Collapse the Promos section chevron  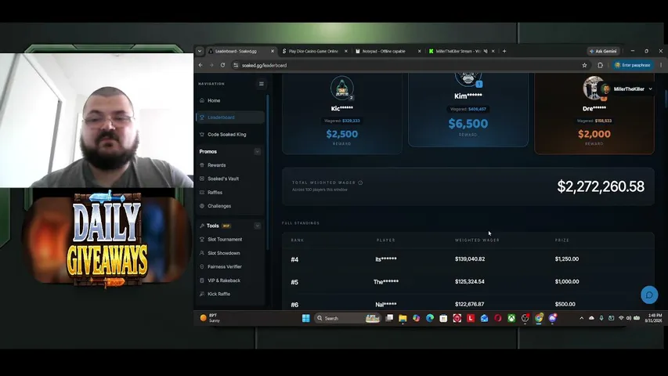point(258,152)
